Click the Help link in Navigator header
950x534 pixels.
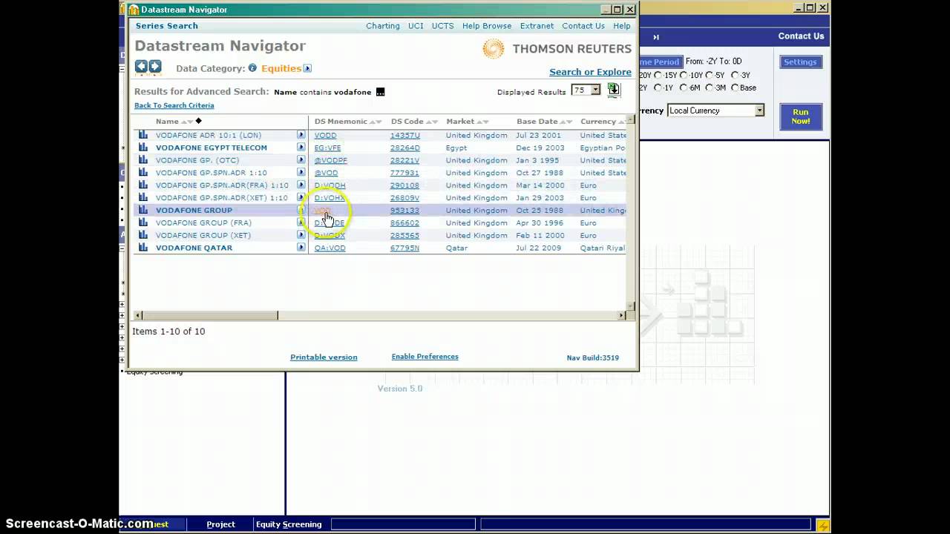coord(622,26)
